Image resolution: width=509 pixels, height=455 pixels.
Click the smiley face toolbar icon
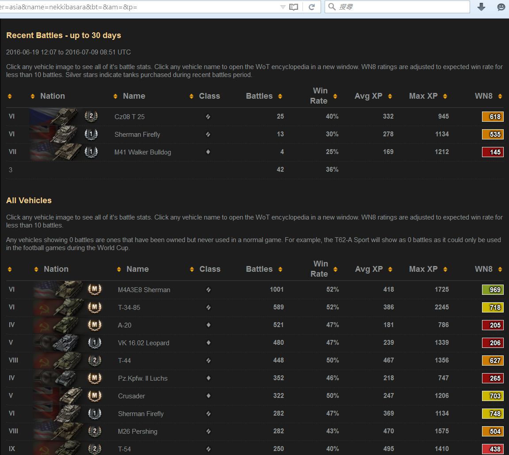point(501,7)
